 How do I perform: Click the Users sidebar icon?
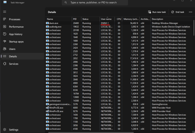[x=5, y=49]
